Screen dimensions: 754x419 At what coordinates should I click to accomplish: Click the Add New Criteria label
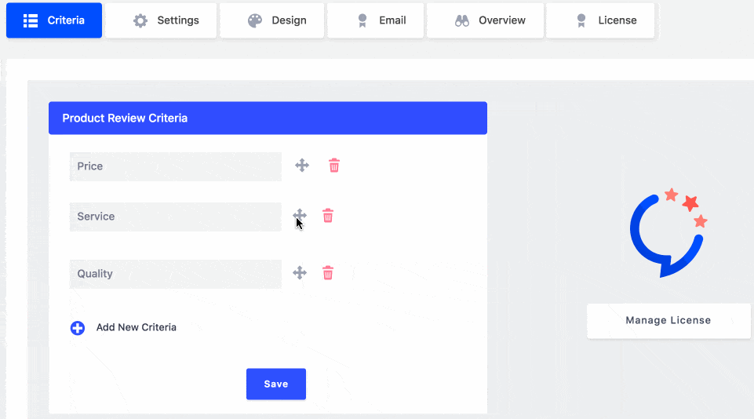(x=136, y=327)
